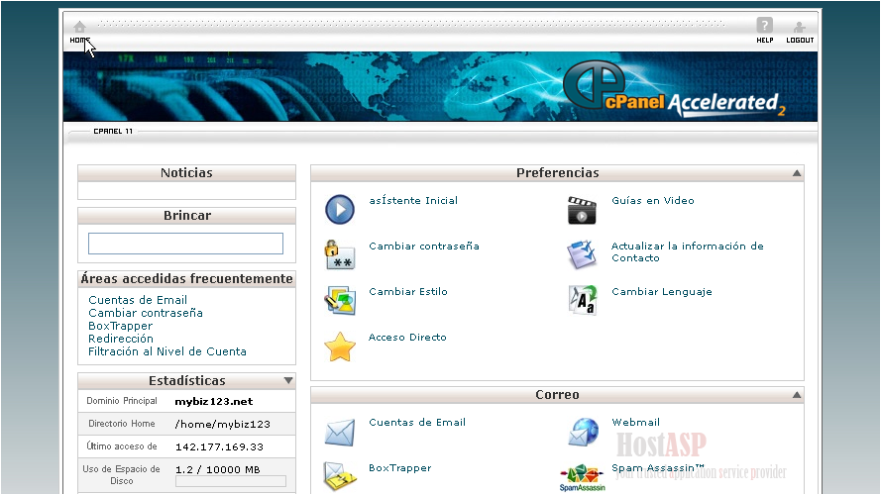Click the Guías en Video clapperboard icon
Image resolution: width=881 pixels, height=495 pixels.
[582, 210]
